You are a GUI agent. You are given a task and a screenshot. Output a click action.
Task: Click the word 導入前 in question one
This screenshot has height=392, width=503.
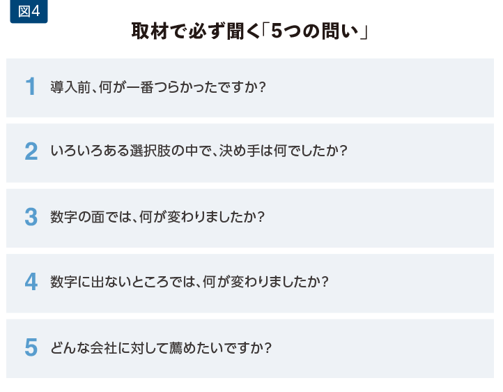click(x=70, y=87)
